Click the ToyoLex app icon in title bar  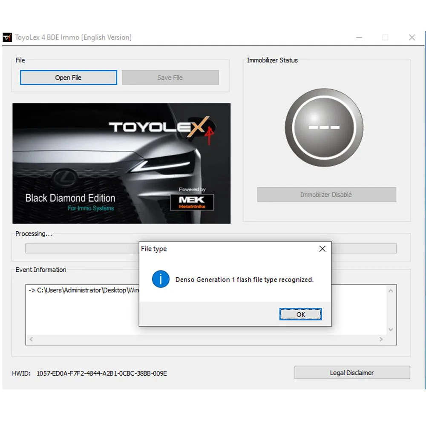click(7, 37)
